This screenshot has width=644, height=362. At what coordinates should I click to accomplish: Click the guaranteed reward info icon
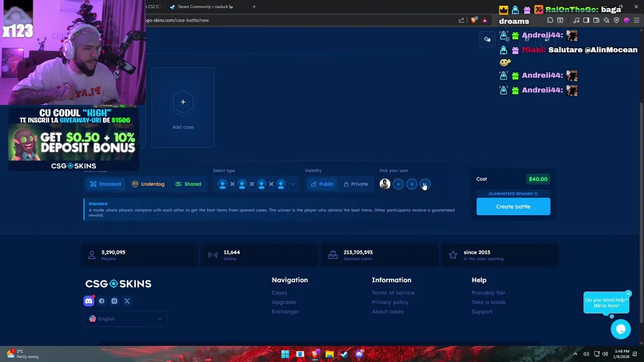[x=536, y=194]
